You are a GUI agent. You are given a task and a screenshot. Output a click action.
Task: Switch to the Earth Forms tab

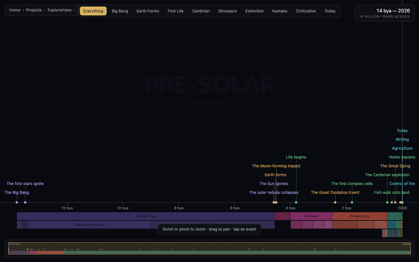tap(148, 11)
